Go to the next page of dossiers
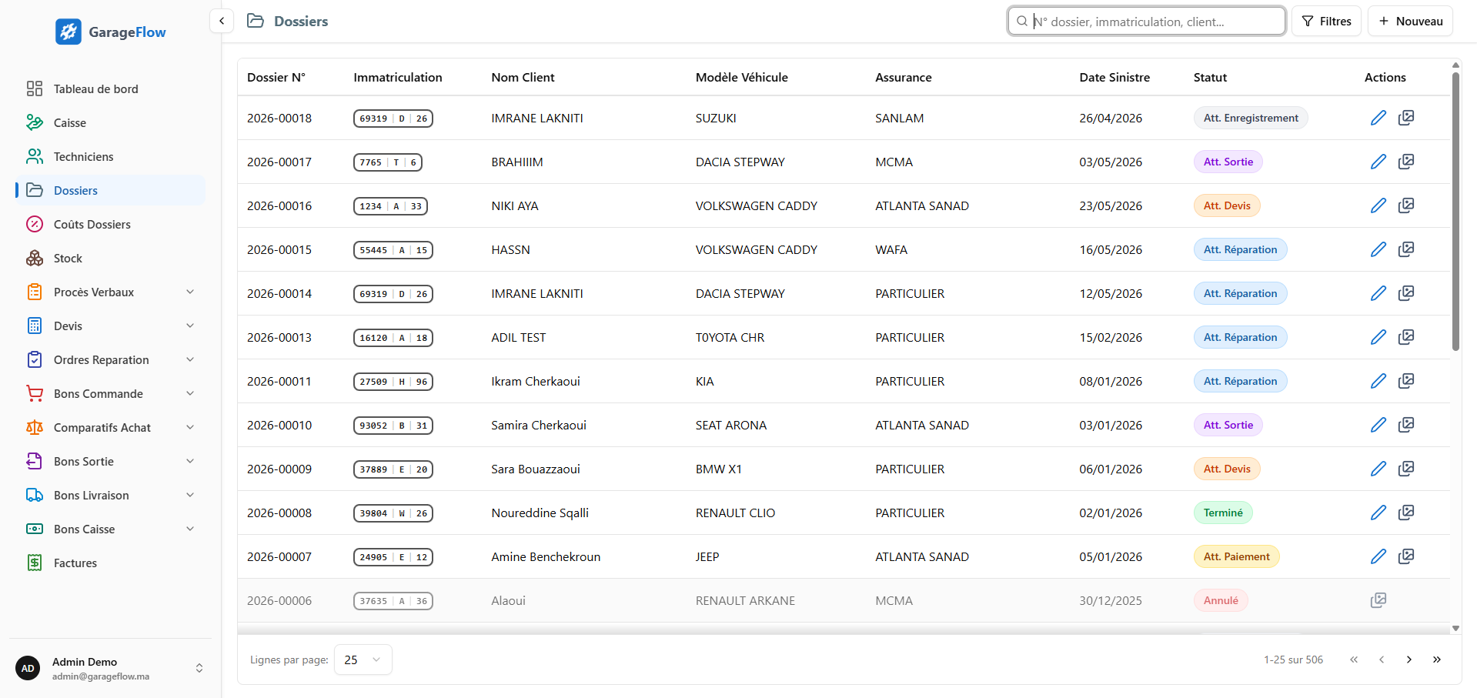 tap(1409, 660)
